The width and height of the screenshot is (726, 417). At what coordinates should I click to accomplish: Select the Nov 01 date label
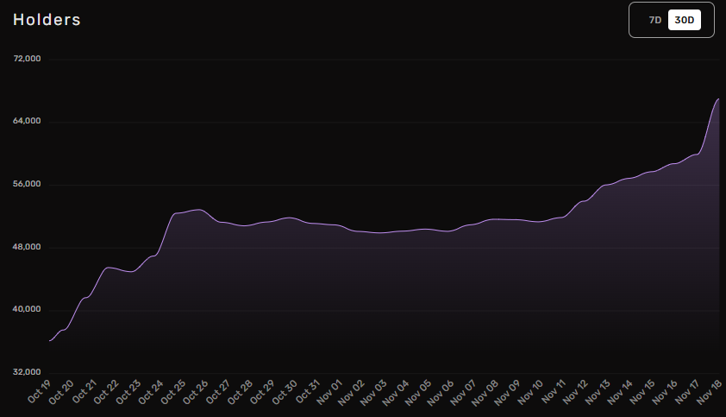pos(331,393)
